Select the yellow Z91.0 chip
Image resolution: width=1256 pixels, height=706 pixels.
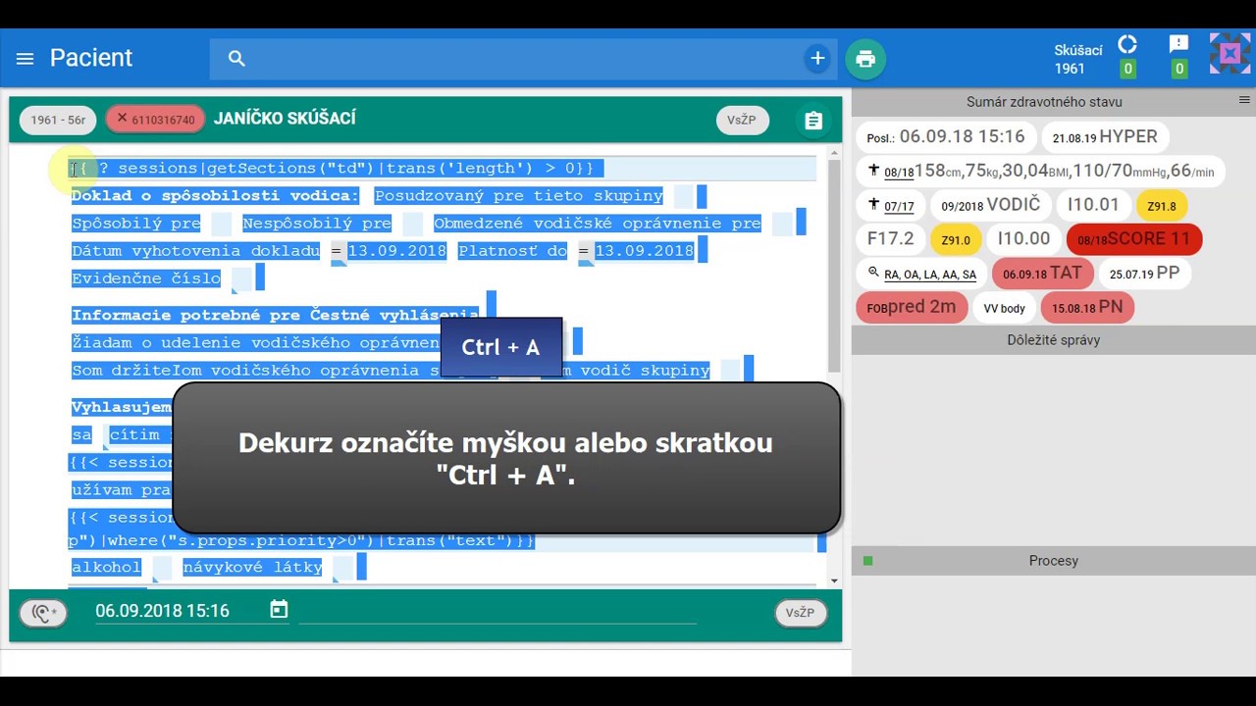point(956,239)
